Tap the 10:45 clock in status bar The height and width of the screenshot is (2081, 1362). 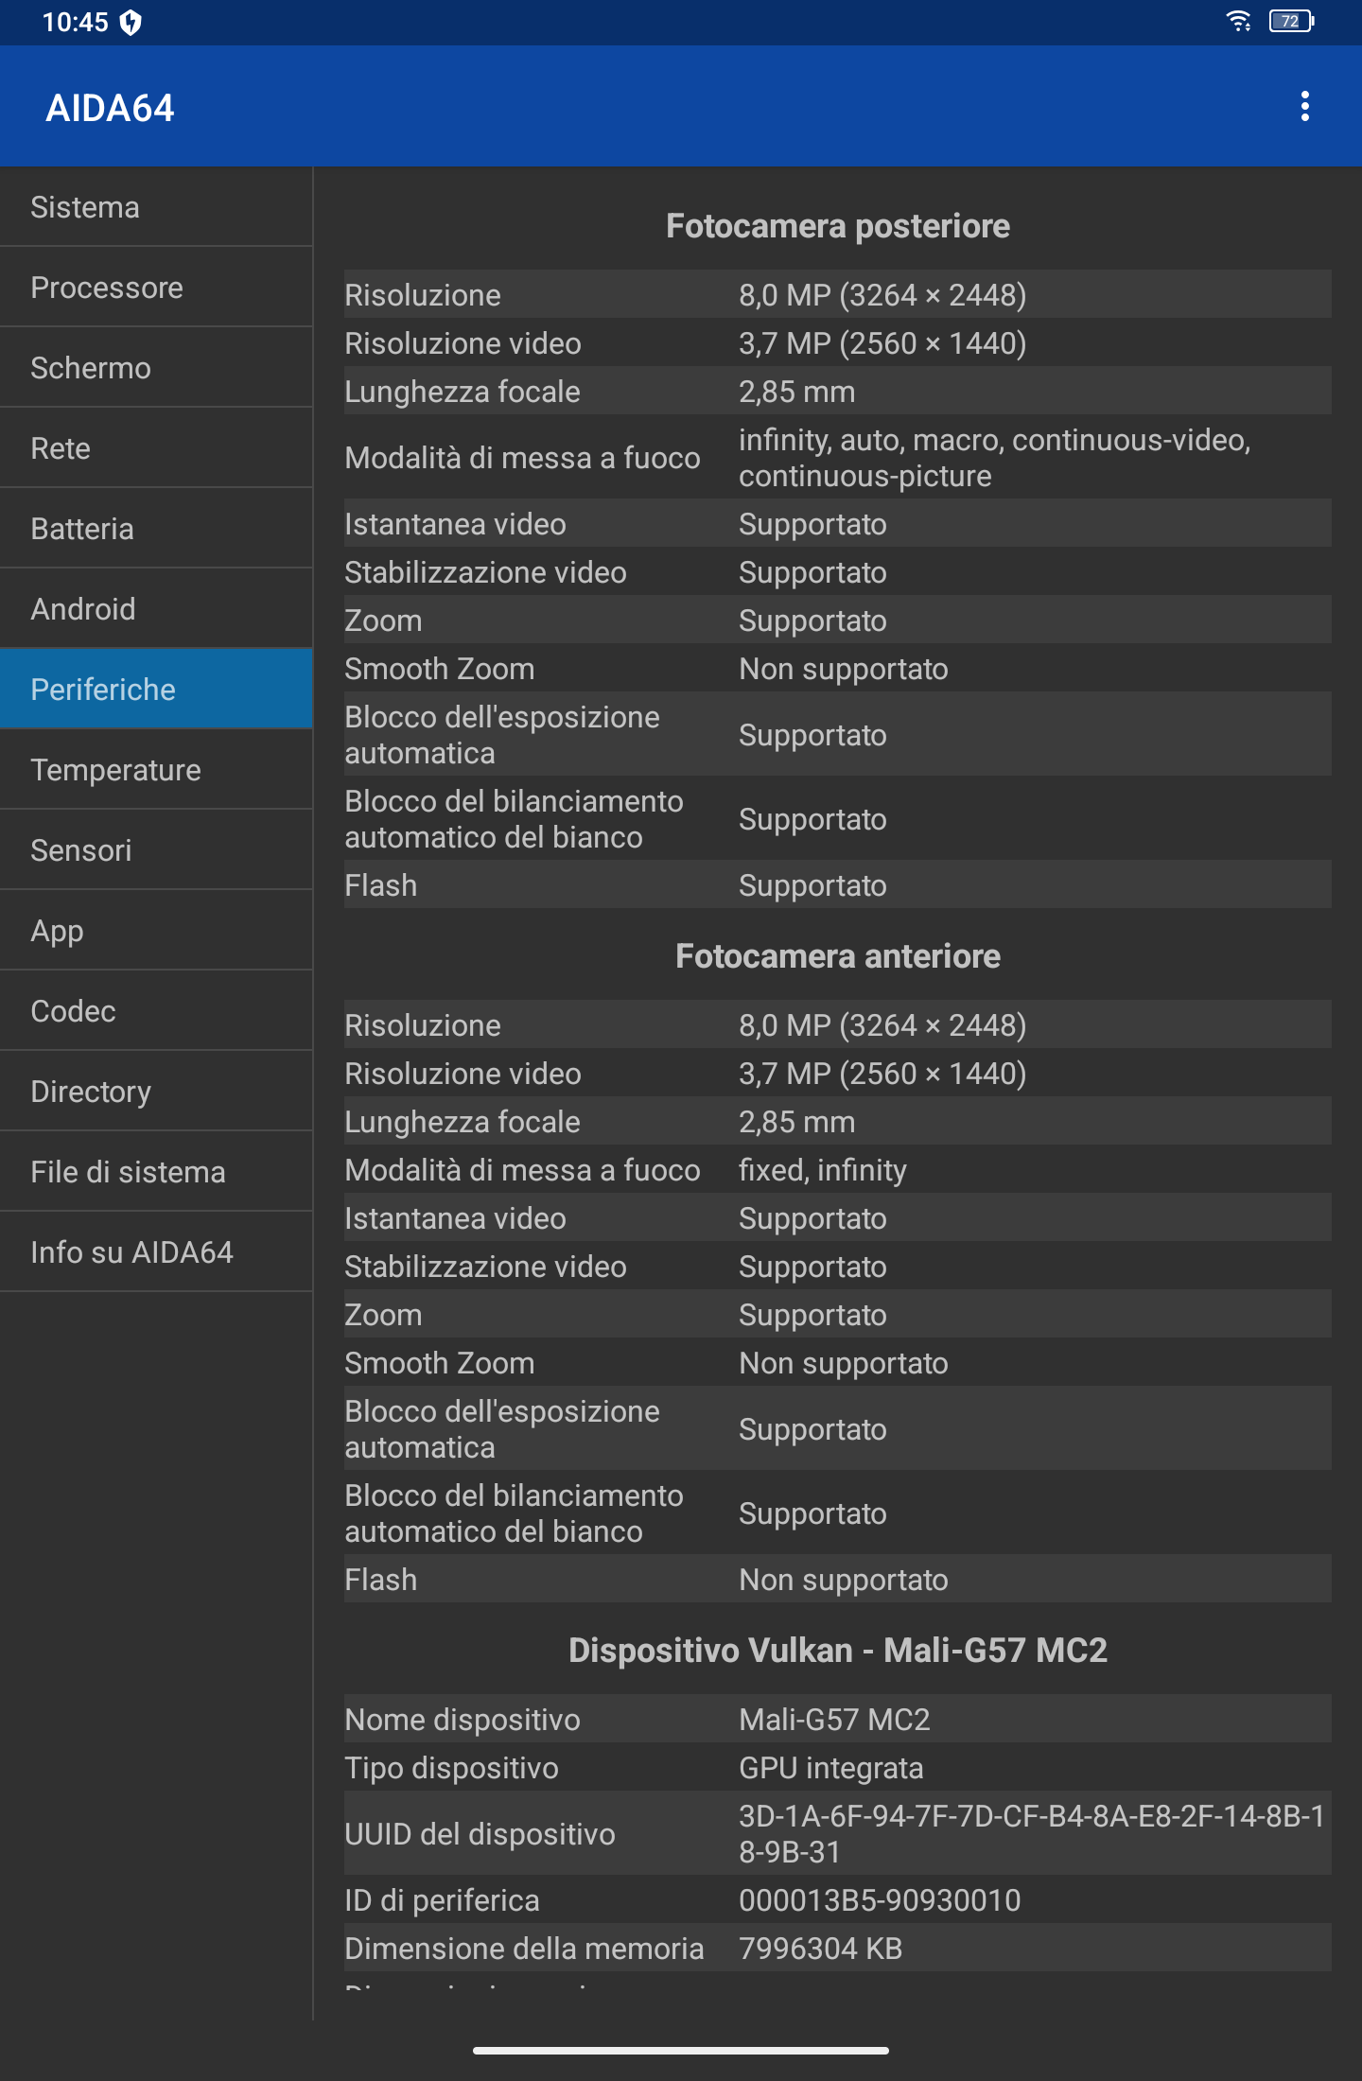click(x=76, y=22)
